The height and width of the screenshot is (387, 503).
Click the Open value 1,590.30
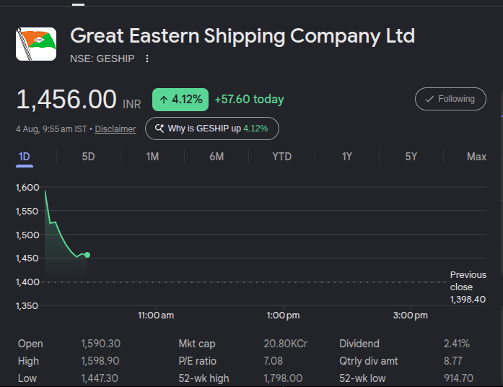(x=101, y=344)
